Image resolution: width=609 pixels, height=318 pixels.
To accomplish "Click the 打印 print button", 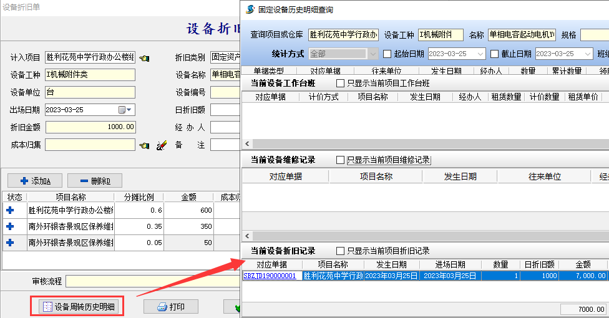I will [x=172, y=306].
